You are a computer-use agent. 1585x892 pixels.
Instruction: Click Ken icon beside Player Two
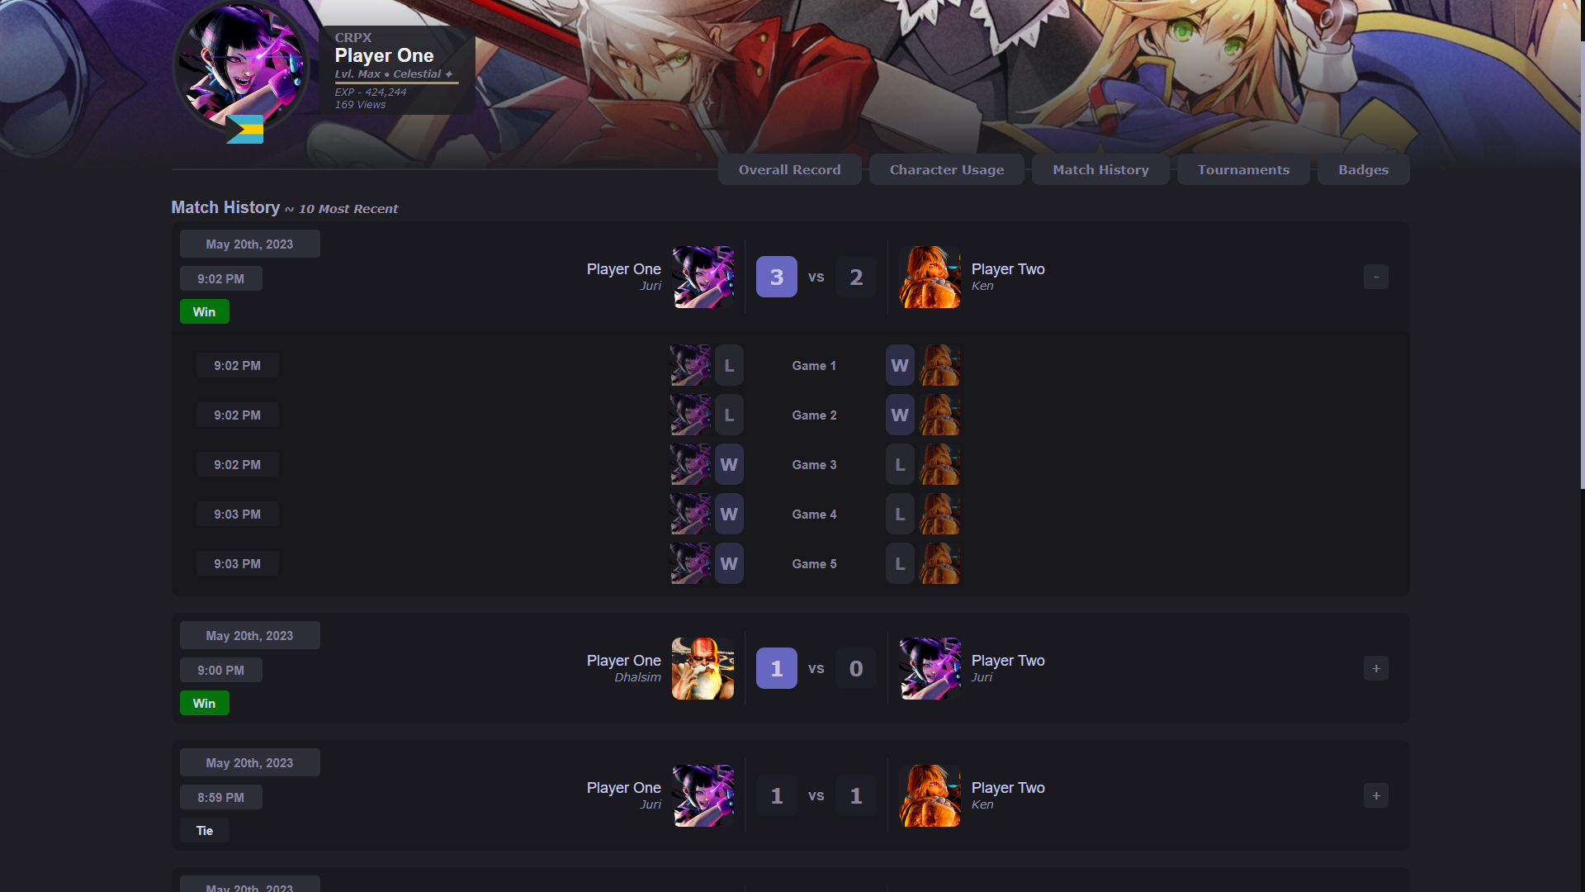coord(930,277)
